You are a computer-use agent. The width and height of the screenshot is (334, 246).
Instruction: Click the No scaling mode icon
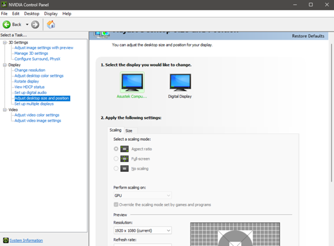[125, 169]
